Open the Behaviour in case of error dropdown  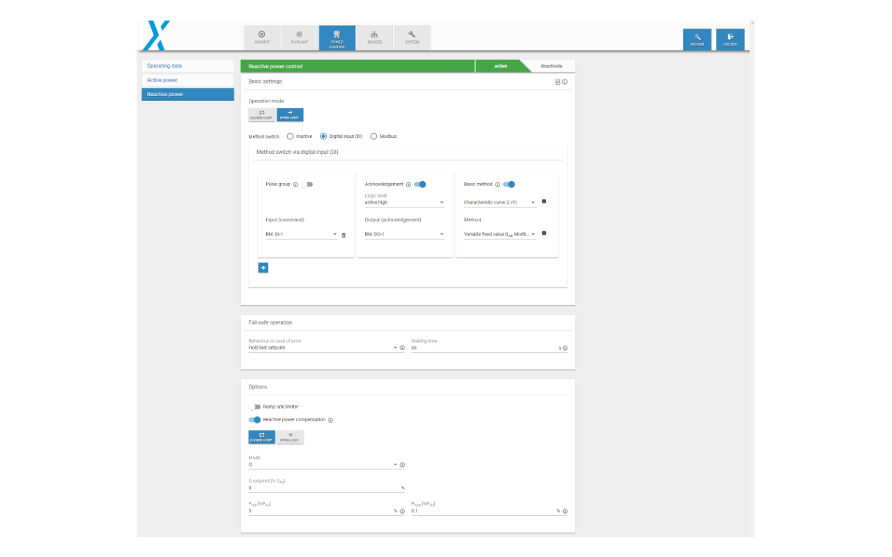(322, 347)
